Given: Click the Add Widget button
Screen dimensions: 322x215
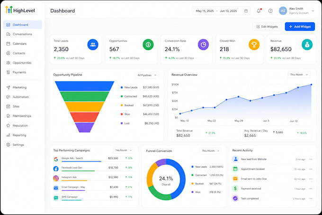Looking at the screenshot, I should (x=300, y=27).
